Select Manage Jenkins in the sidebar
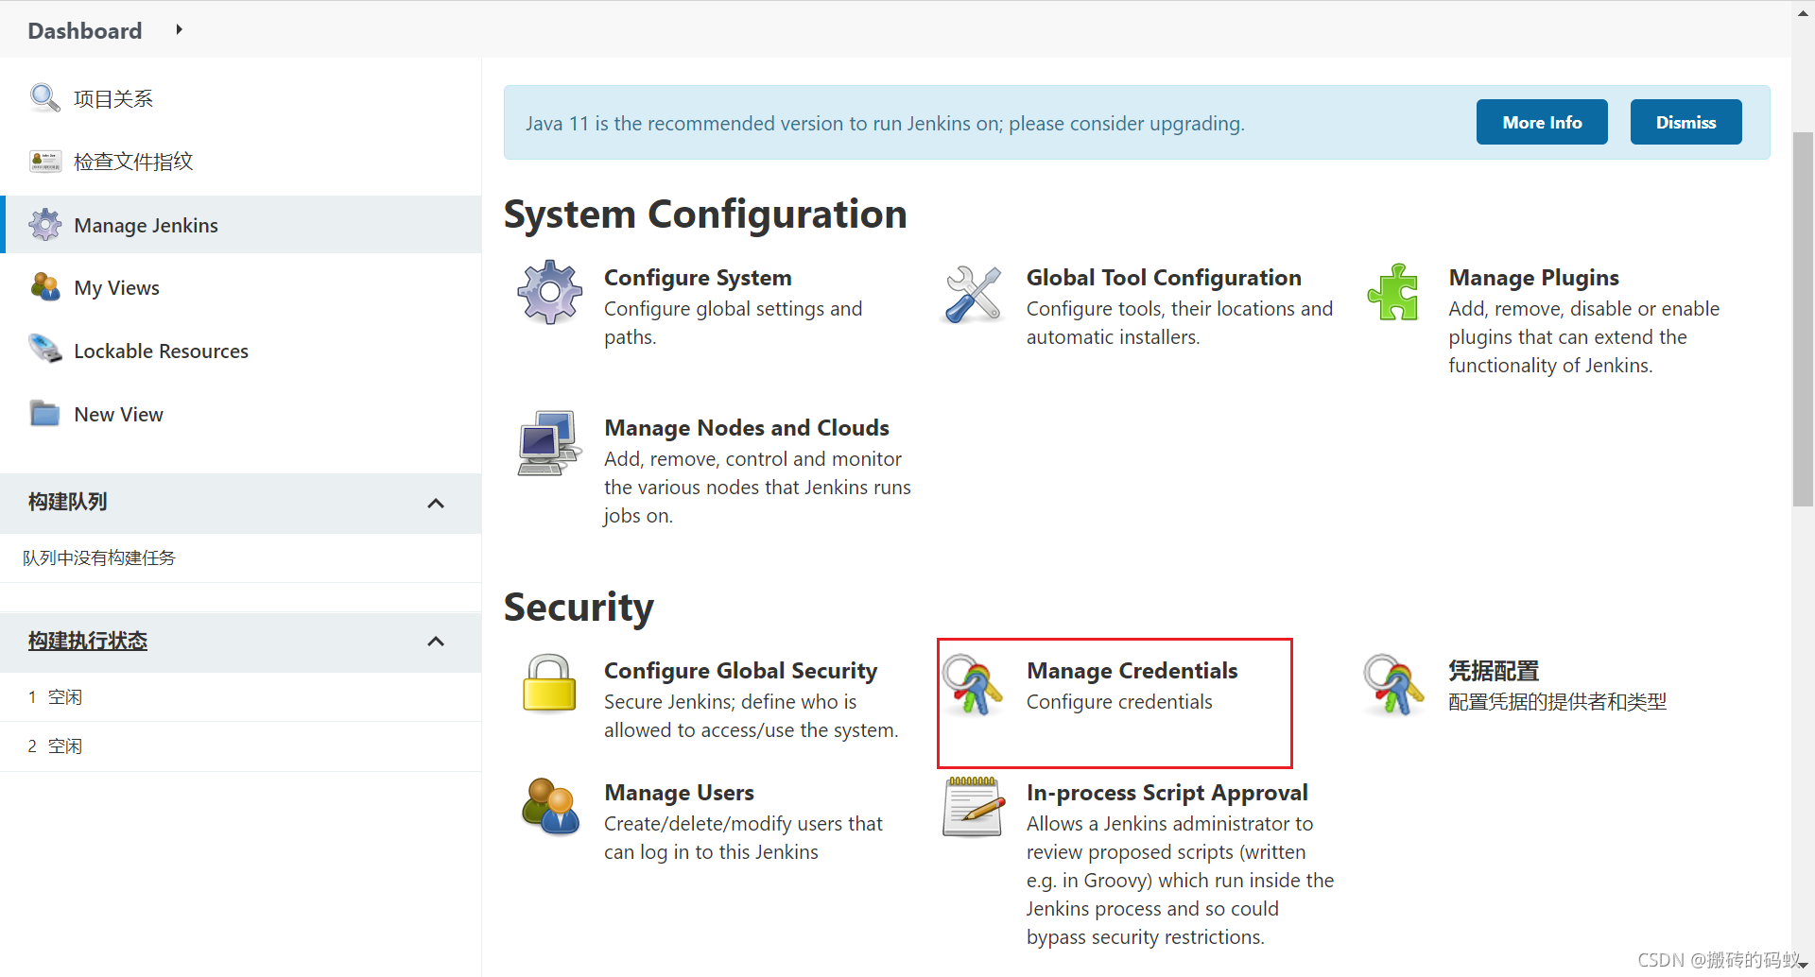The width and height of the screenshot is (1815, 977). coord(240,225)
